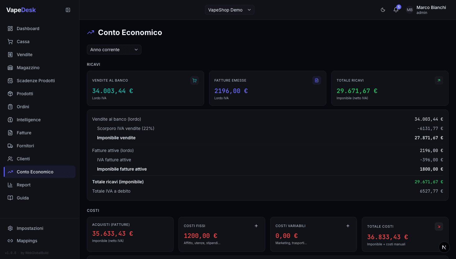Open the notifications bell with 5 alerts
The image size is (456, 259).
(x=396, y=10)
